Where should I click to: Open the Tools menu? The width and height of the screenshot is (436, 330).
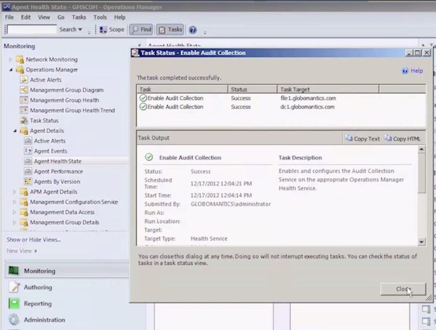point(100,17)
